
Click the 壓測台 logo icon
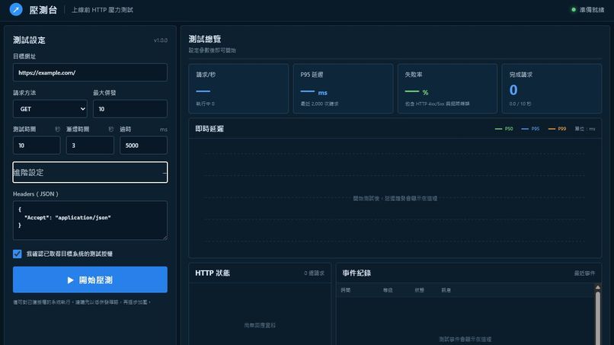[x=16, y=9]
